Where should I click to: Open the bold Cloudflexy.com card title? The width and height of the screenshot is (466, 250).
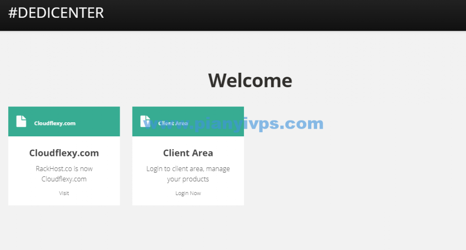[64, 153]
